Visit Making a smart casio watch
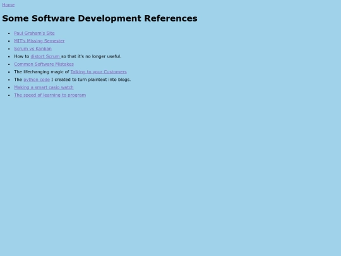The width and height of the screenshot is (341, 256). click(44, 87)
